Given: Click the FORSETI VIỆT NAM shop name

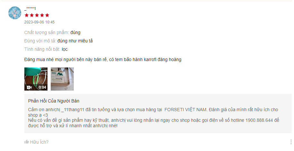Looking at the screenshot, I should 186,110.
